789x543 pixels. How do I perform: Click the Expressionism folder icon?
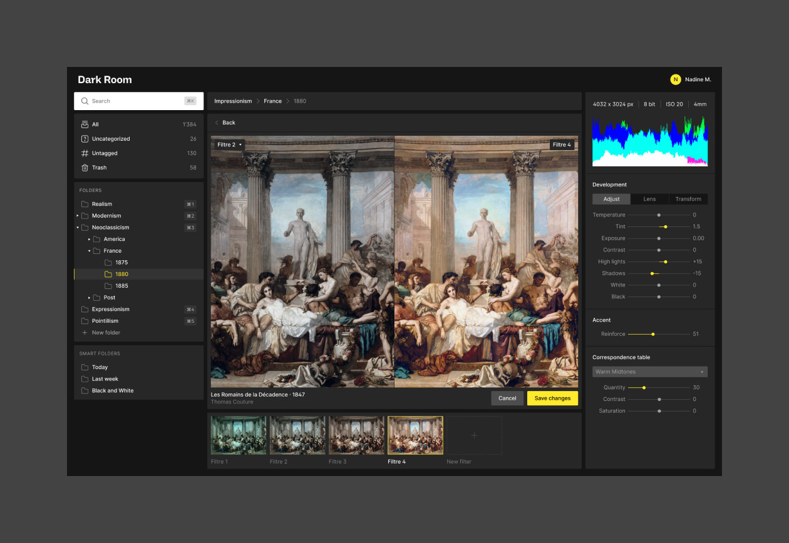(x=85, y=309)
